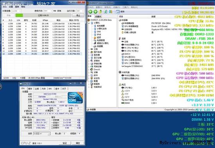Open the 图表 menu in LinX window

click(17, 7)
